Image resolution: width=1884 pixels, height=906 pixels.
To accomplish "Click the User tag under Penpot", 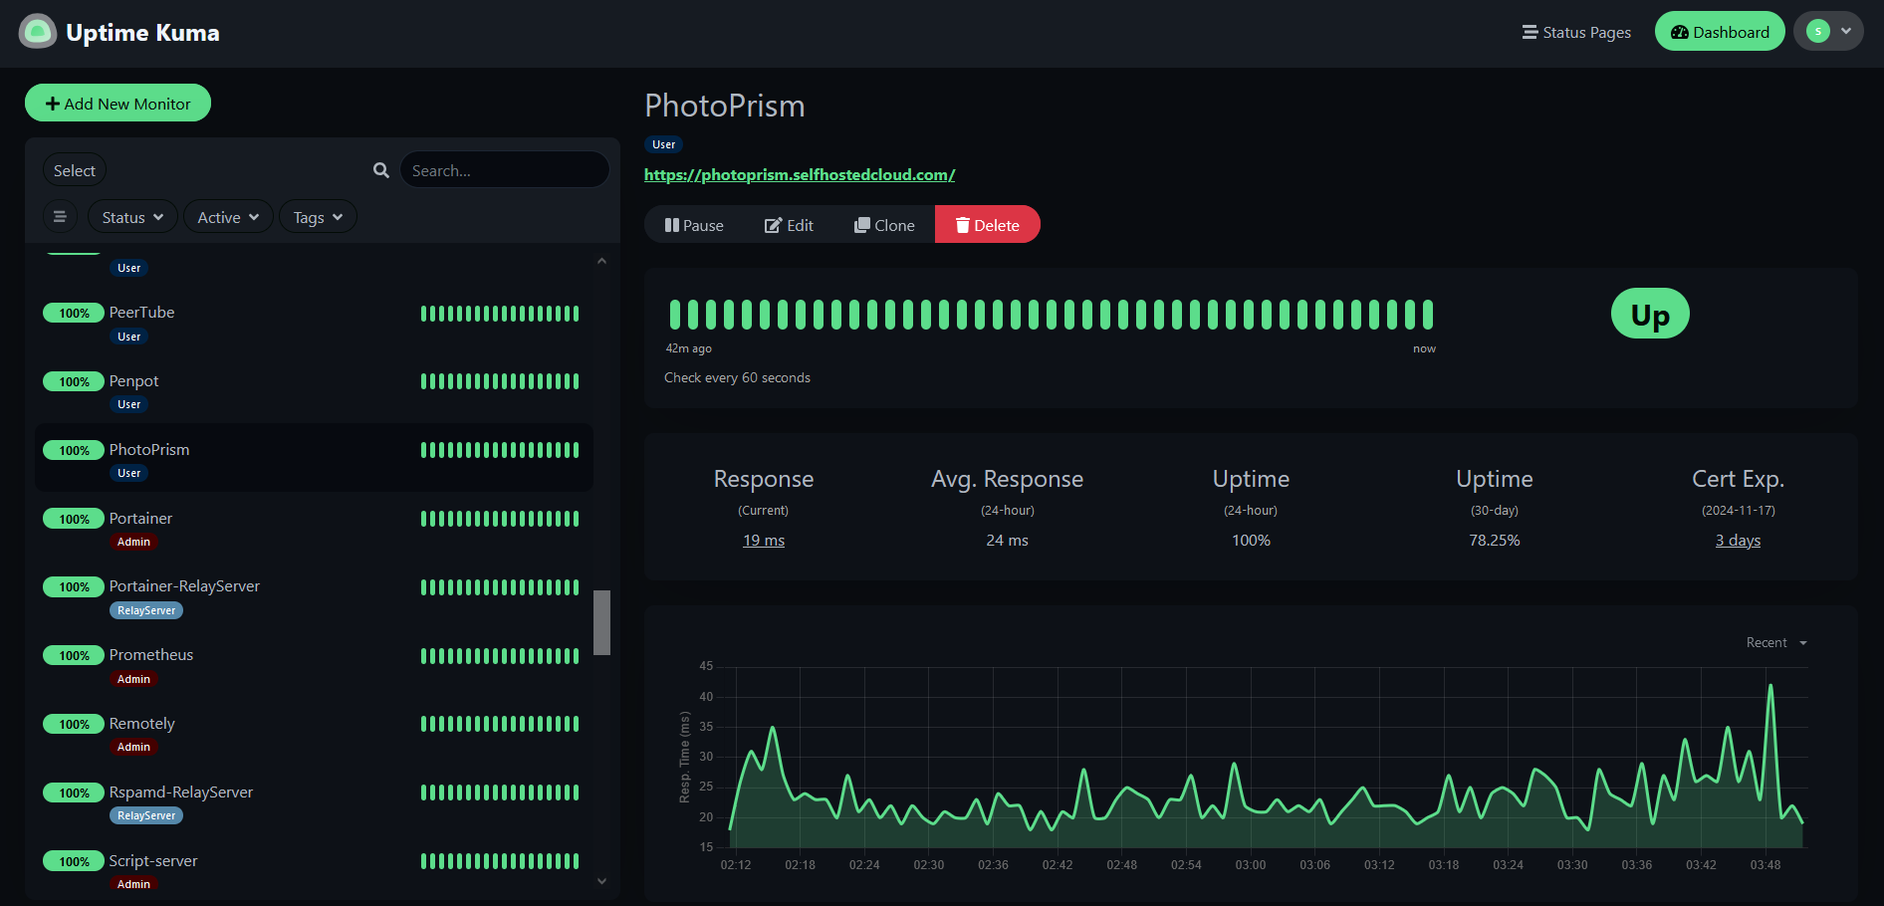I will tap(128, 404).
